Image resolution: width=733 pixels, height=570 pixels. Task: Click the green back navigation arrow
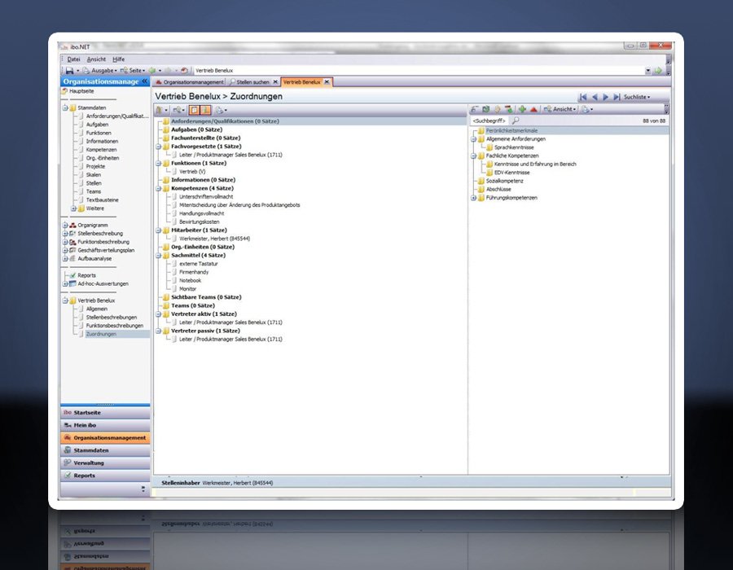152,71
